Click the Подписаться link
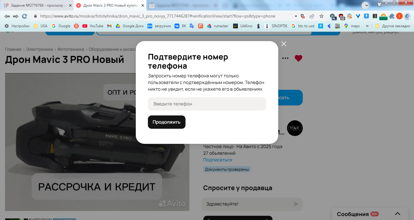Screen dimensions: 414x220 (218, 160)
